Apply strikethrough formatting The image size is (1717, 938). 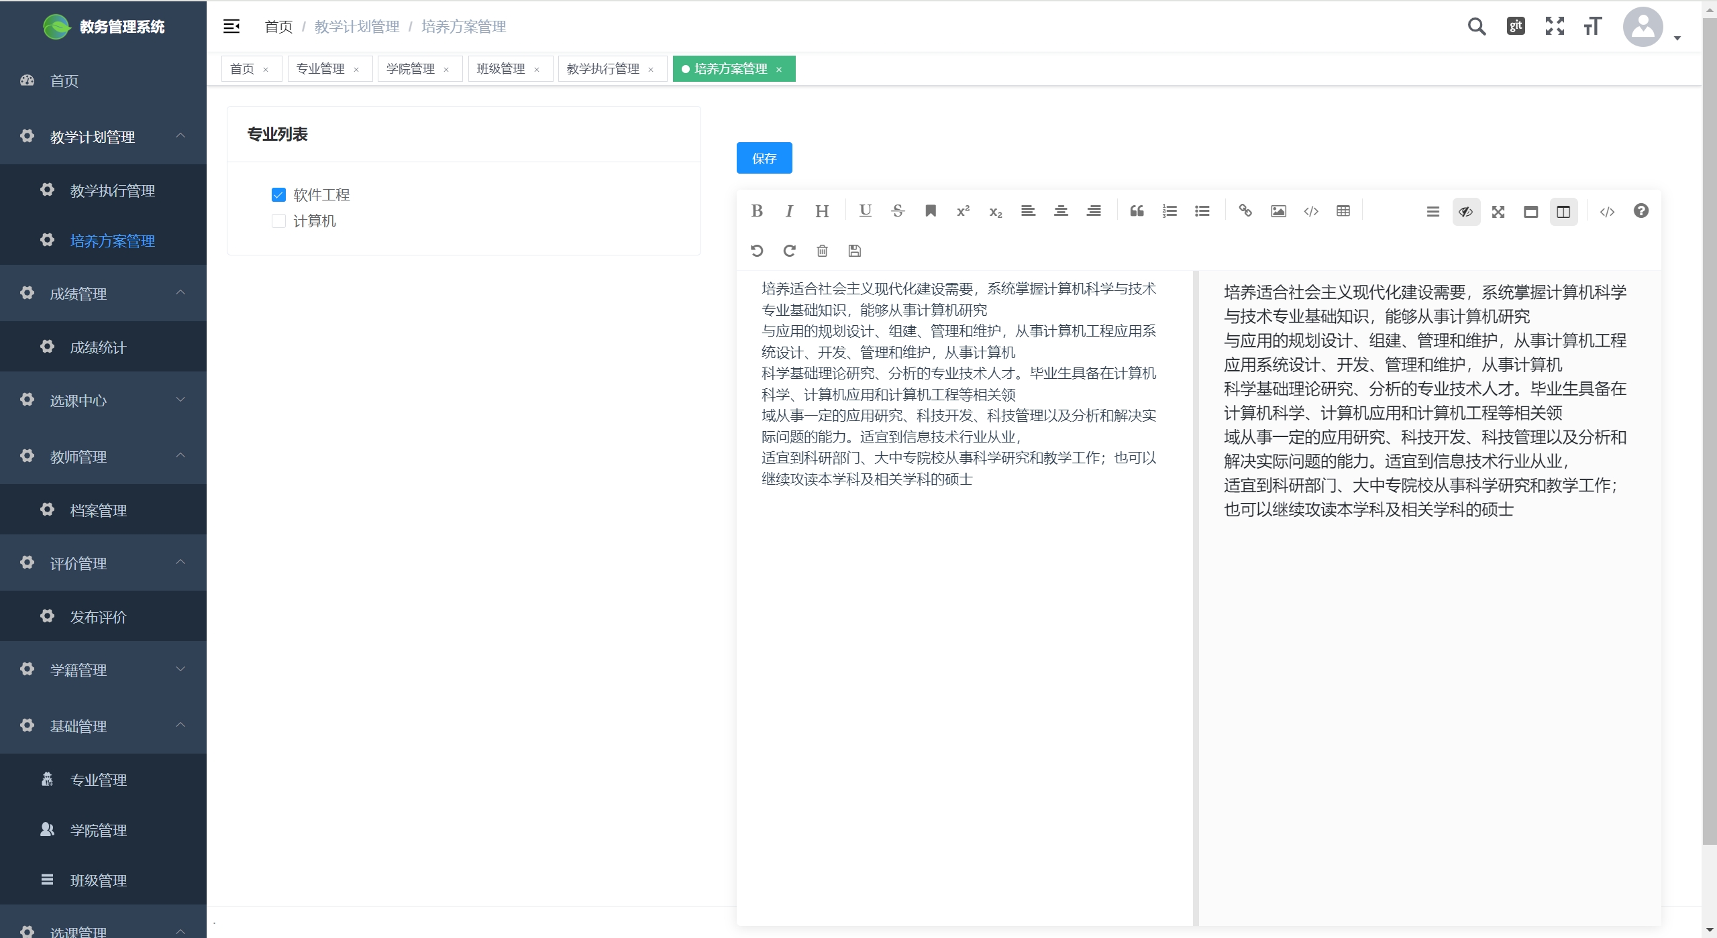898,211
